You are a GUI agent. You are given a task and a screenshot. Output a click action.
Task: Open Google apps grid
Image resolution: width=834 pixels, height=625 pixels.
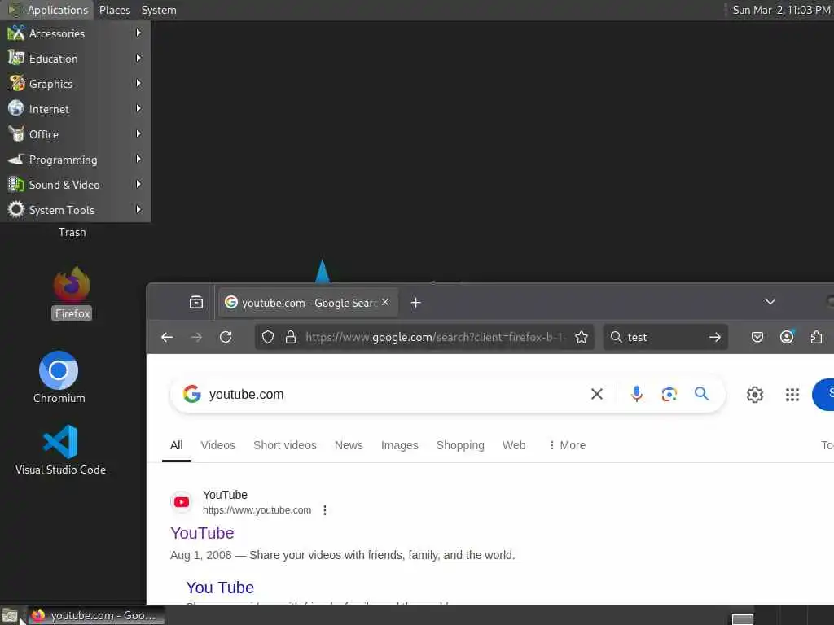point(792,395)
